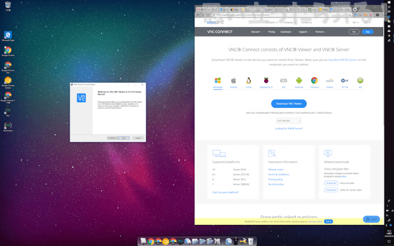Choose the AIX platform icon
This screenshot has width=394, height=246.
coord(360,81)
